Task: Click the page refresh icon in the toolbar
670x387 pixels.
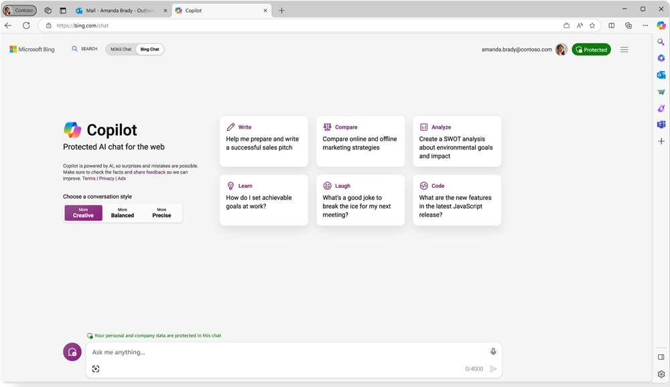Action: (x=26, y=25)
